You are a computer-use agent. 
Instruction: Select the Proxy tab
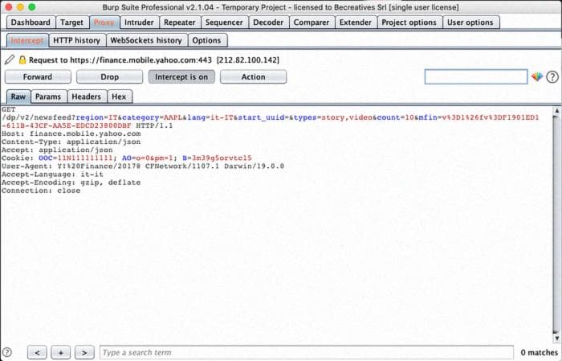(x=104, y=23)
